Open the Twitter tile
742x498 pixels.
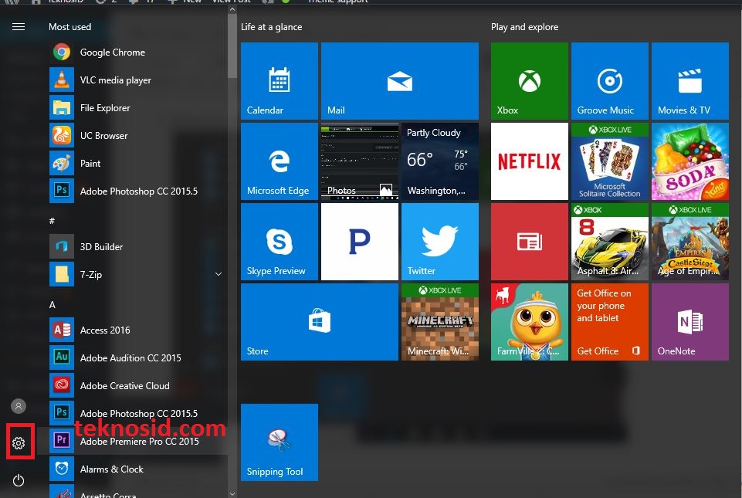coord(440,242)
